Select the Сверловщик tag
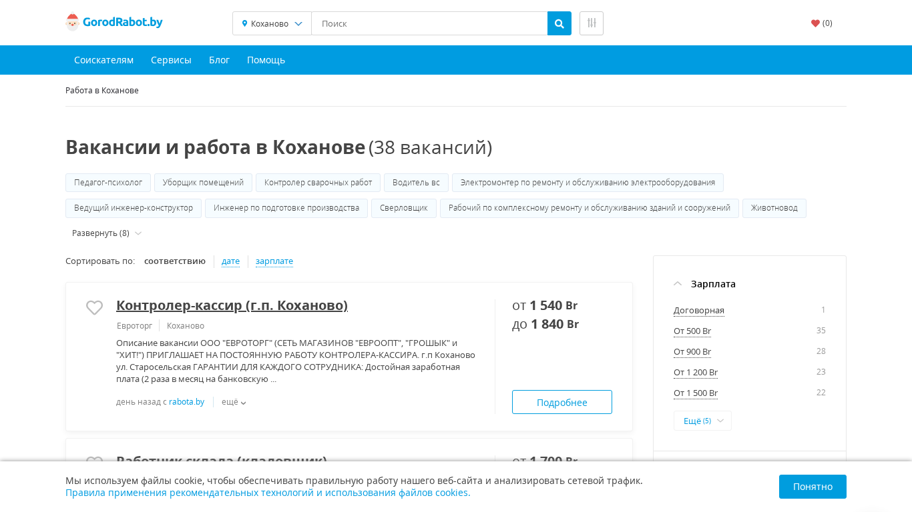The width and height of the screenshot is (912, 512). tap(404, 208)
